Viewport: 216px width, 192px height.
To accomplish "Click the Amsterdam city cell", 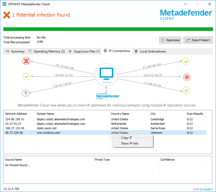I will (x=158, y=124).
